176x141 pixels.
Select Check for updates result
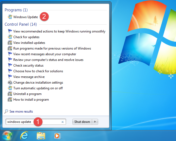pos(26,37)
